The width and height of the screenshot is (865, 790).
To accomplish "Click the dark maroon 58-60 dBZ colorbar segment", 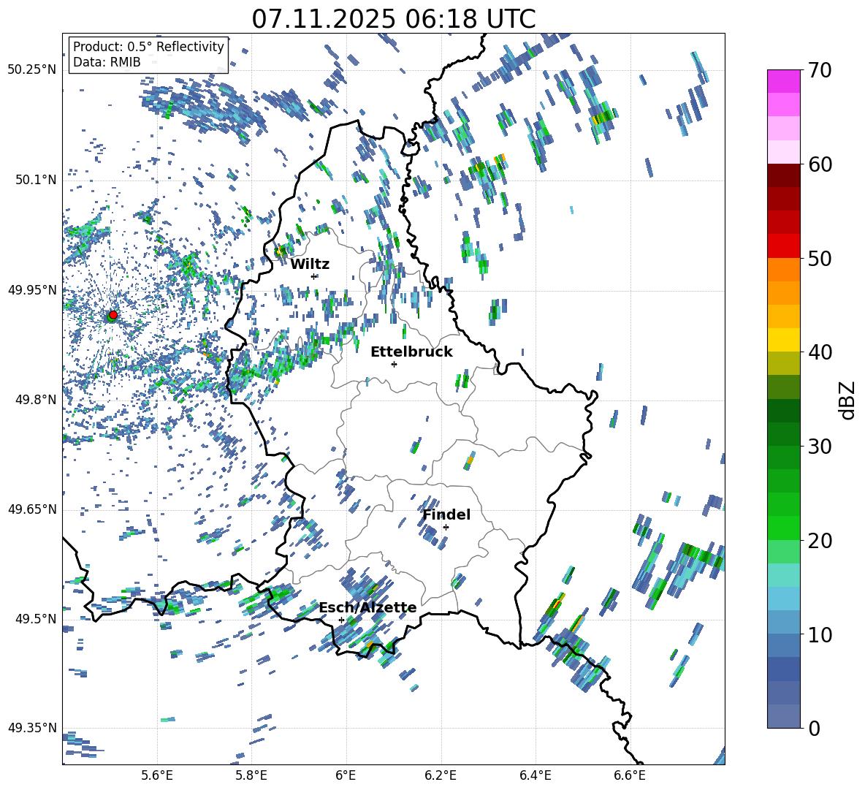I will 783,175.
